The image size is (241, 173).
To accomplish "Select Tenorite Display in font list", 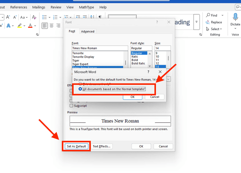I will [x=98, y=57].
